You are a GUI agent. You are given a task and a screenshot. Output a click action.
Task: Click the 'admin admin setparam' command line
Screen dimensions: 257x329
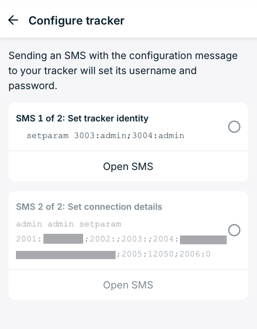69,224
